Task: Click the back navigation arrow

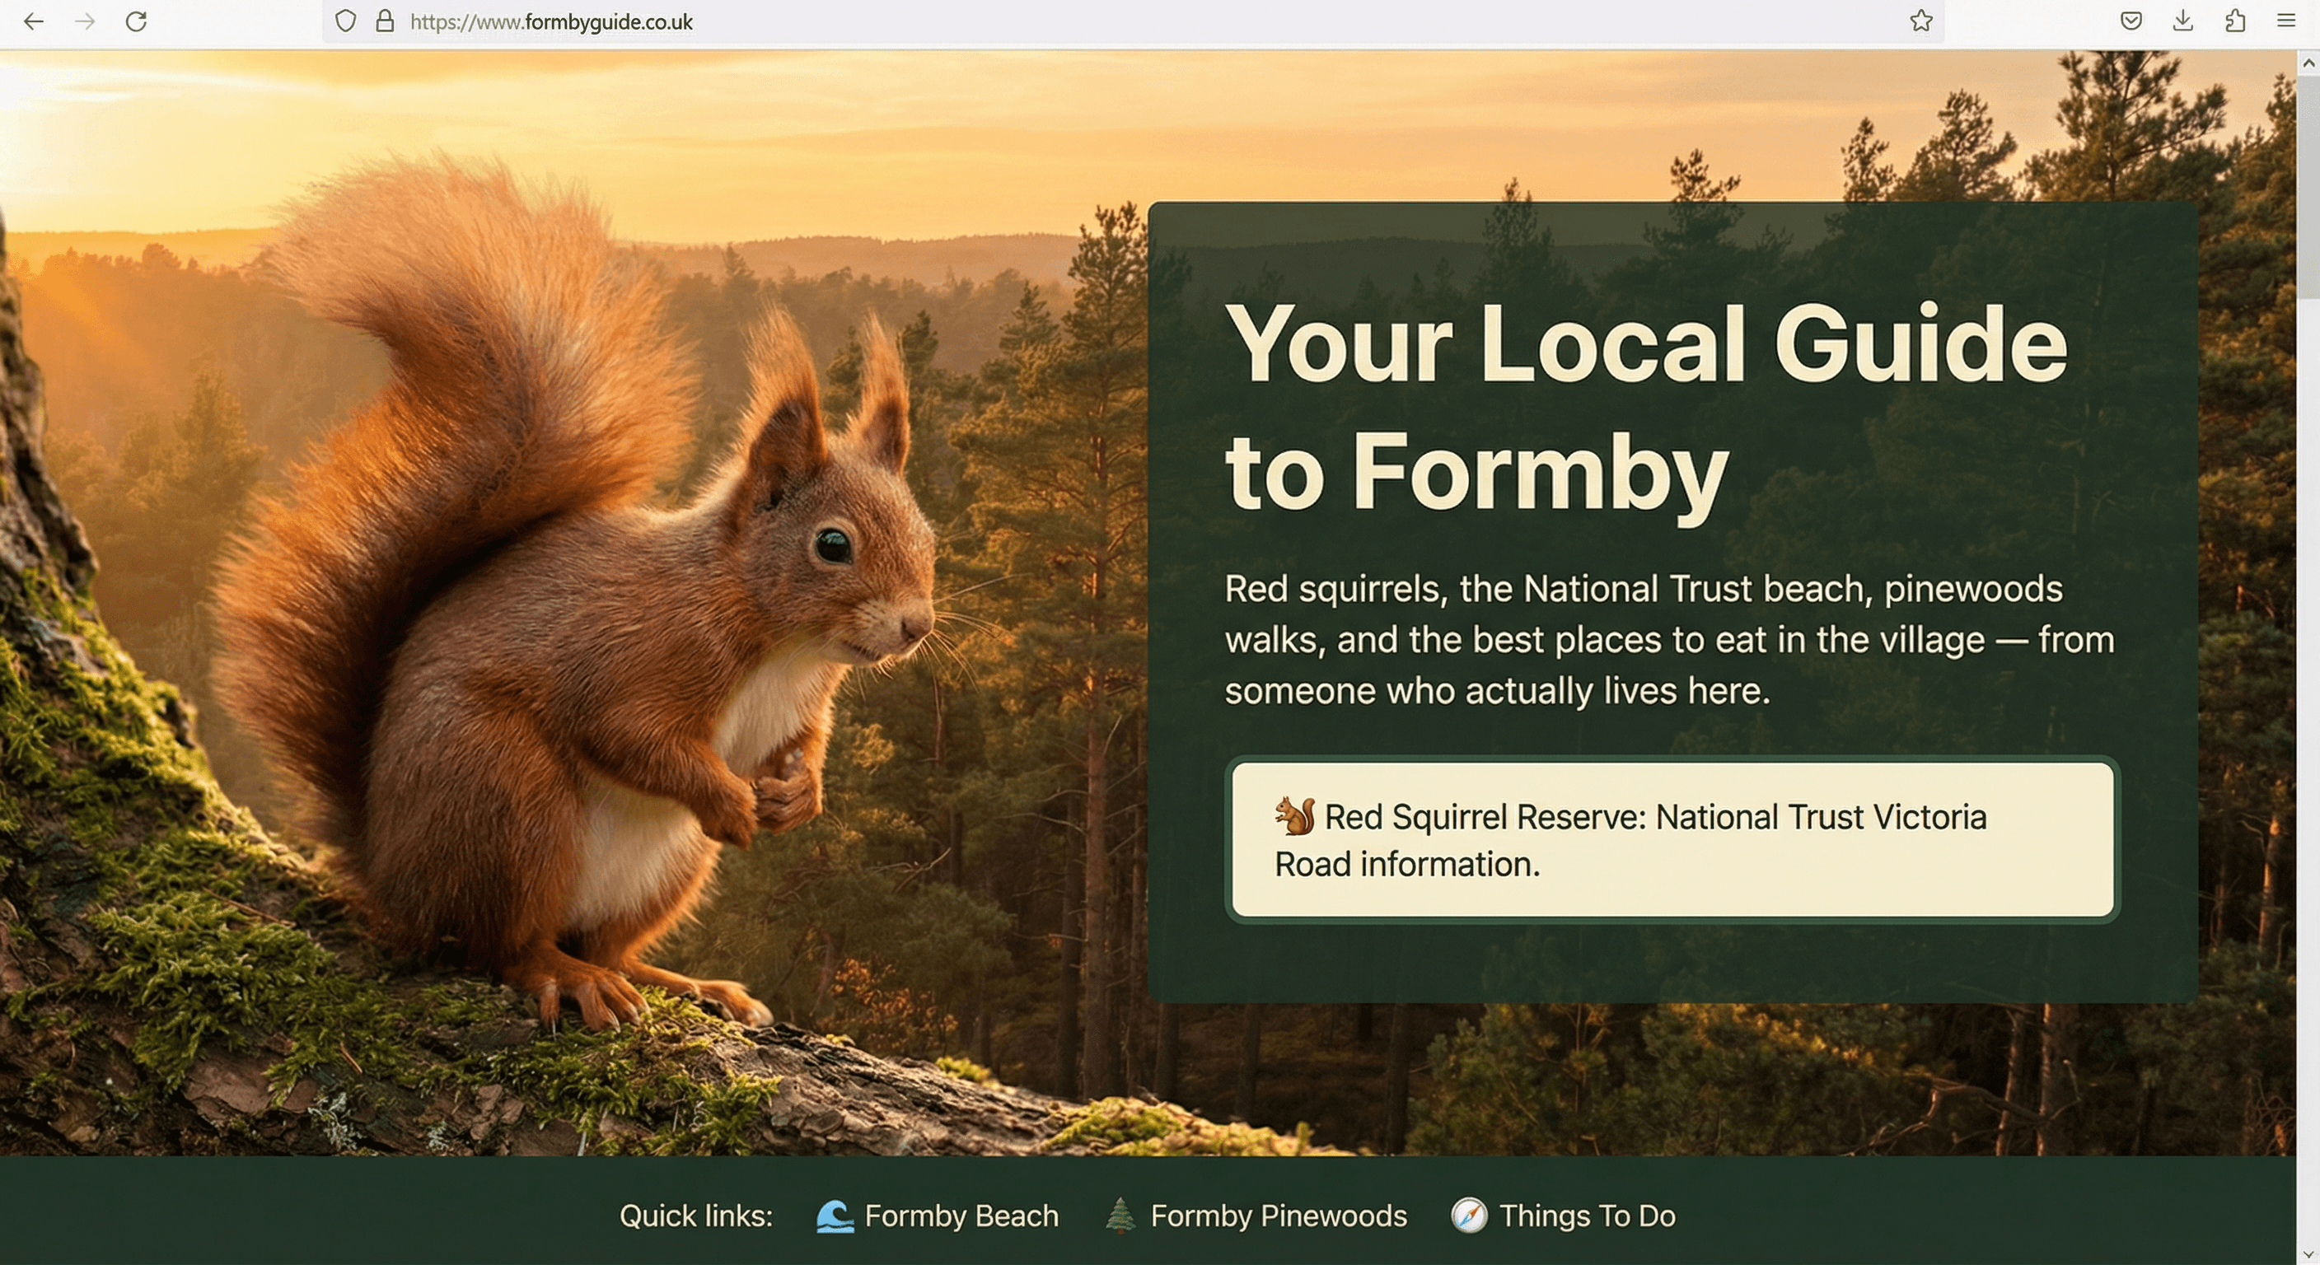Action: pyautogui.click(x=33, y=21)
